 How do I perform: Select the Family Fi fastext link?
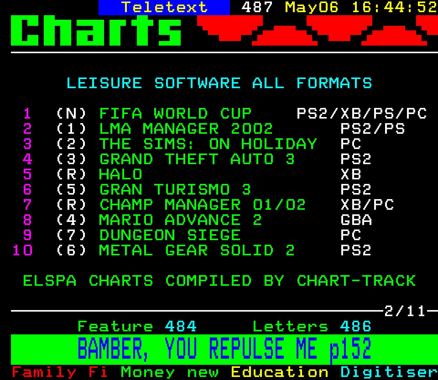tap(60, 372)
